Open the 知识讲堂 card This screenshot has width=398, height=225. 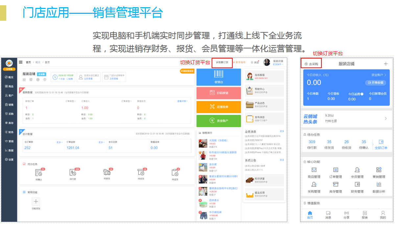point(265,180)
